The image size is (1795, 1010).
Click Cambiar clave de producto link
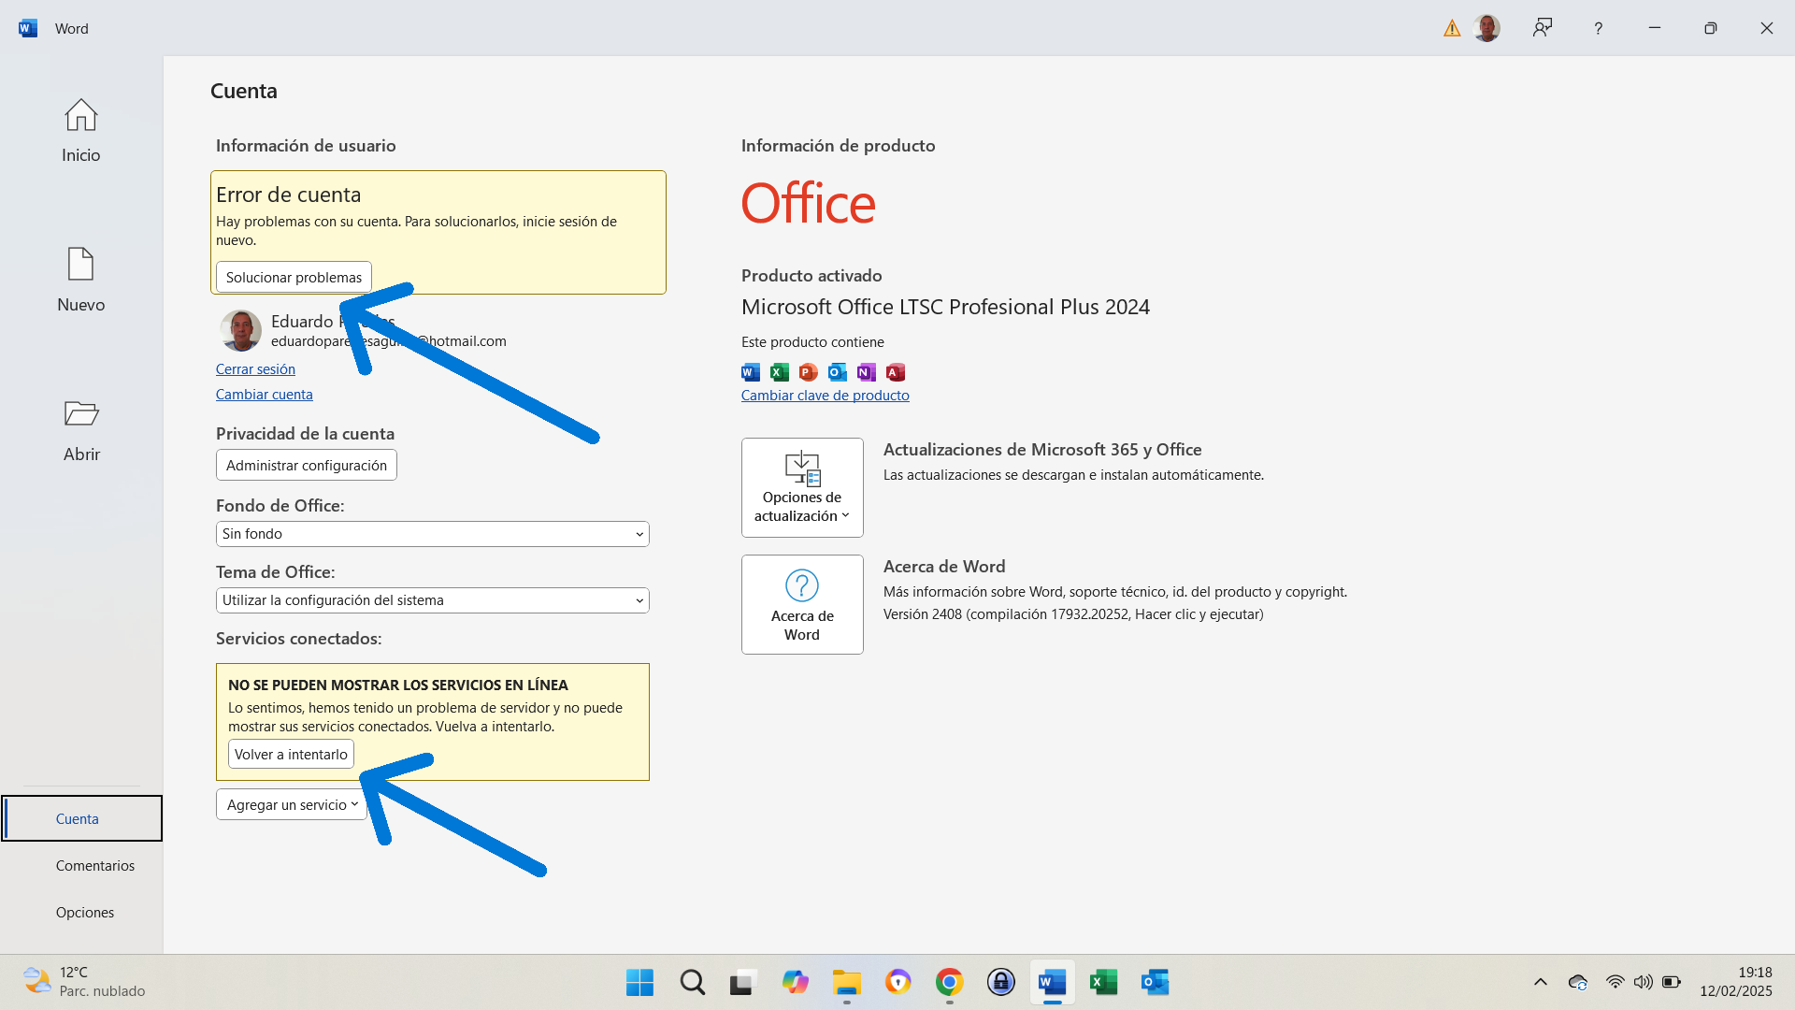pos(826,396)
